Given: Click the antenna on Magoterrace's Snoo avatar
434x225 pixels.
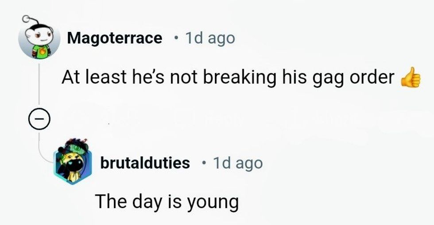Looking at the screenshot, I should click(27, 18).
